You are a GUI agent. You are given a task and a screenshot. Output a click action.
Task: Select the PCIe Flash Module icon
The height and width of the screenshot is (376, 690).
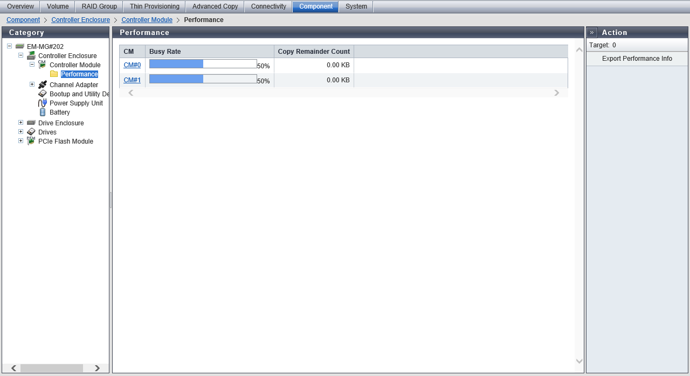pos(31,141)
